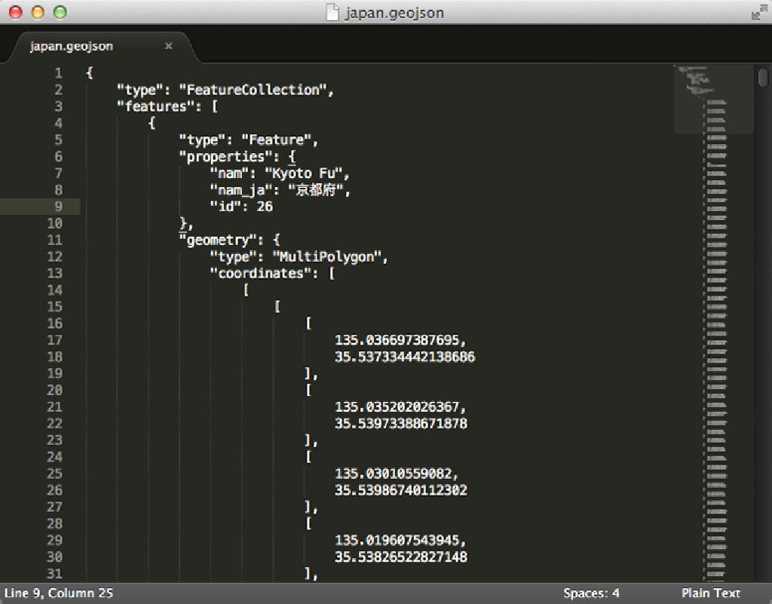This screenshot has width=772, height=604.
Task: Click the vertical scrollbar thumb
Action: point(763,77)
